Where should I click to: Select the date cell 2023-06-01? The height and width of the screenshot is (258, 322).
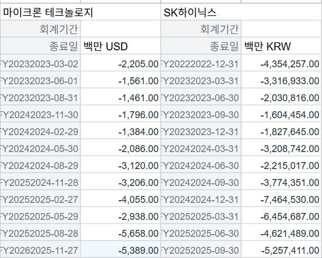click(40, 80)
